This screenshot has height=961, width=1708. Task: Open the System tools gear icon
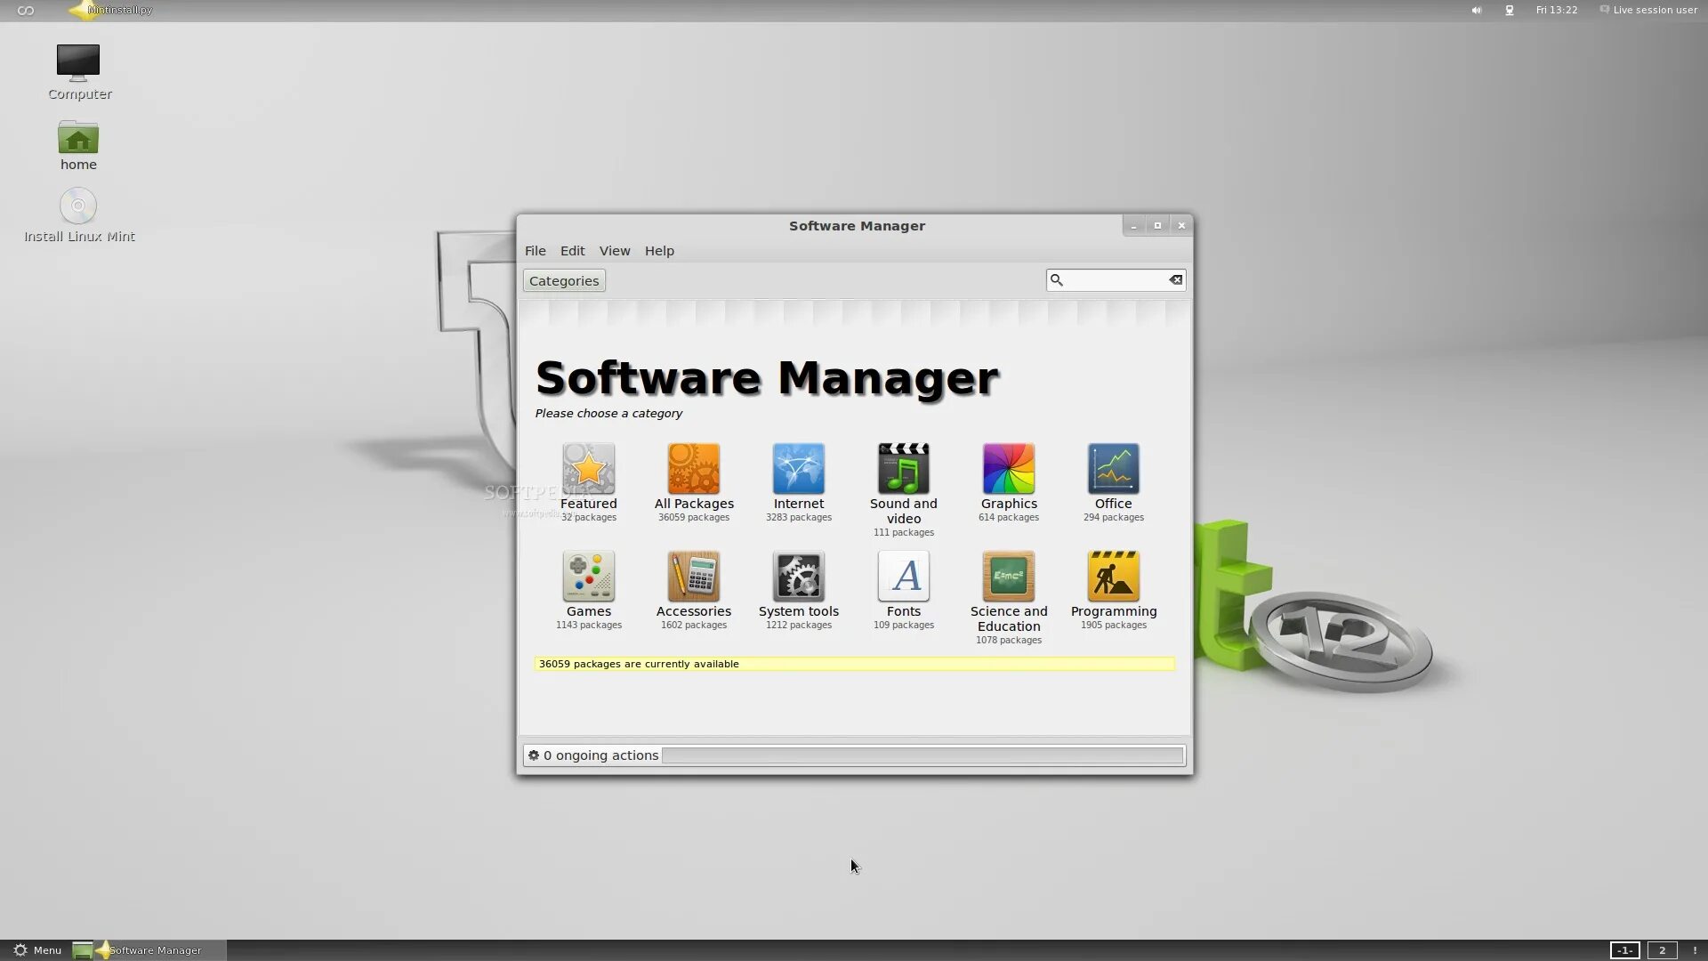coord(798,576)
